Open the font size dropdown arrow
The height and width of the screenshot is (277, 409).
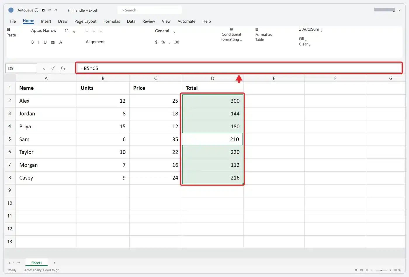pos(74,32)
